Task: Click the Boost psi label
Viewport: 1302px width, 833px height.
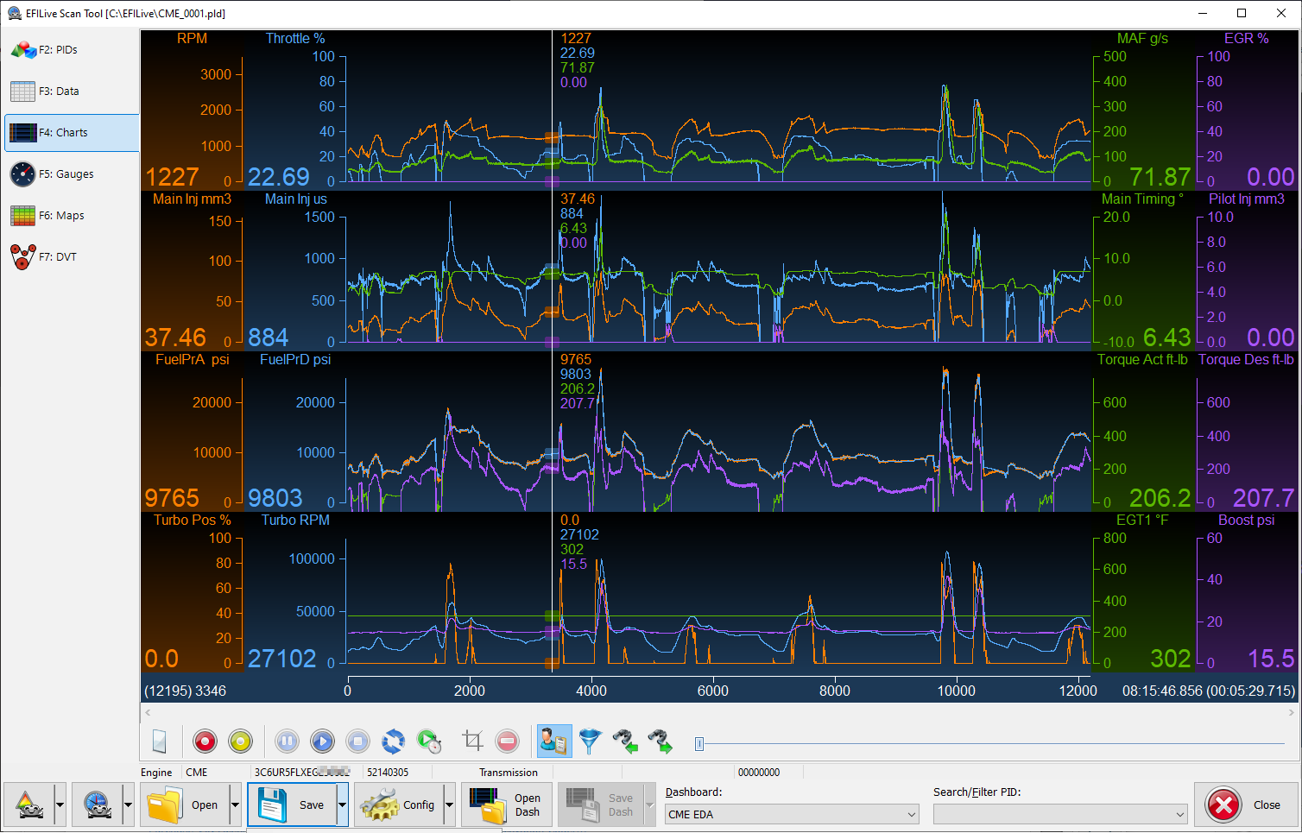Action: tap(1246, 521)
